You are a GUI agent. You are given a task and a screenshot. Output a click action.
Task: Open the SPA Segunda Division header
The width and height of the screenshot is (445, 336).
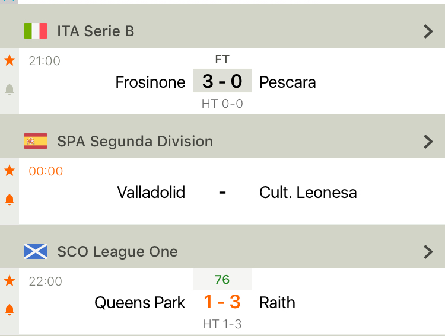pos(135,142)
